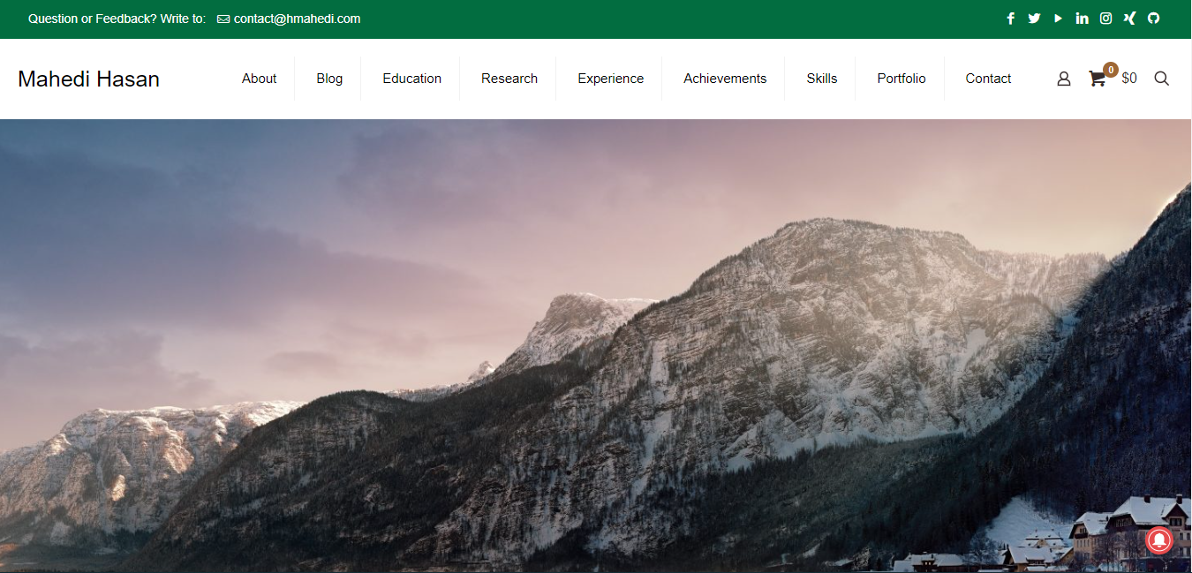
Task: Activate the search magnifier icon
Action: click(x=1161, y=79)
